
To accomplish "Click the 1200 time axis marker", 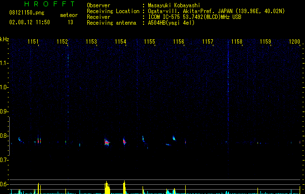I will pyautogui.click(x=294, y=42).
